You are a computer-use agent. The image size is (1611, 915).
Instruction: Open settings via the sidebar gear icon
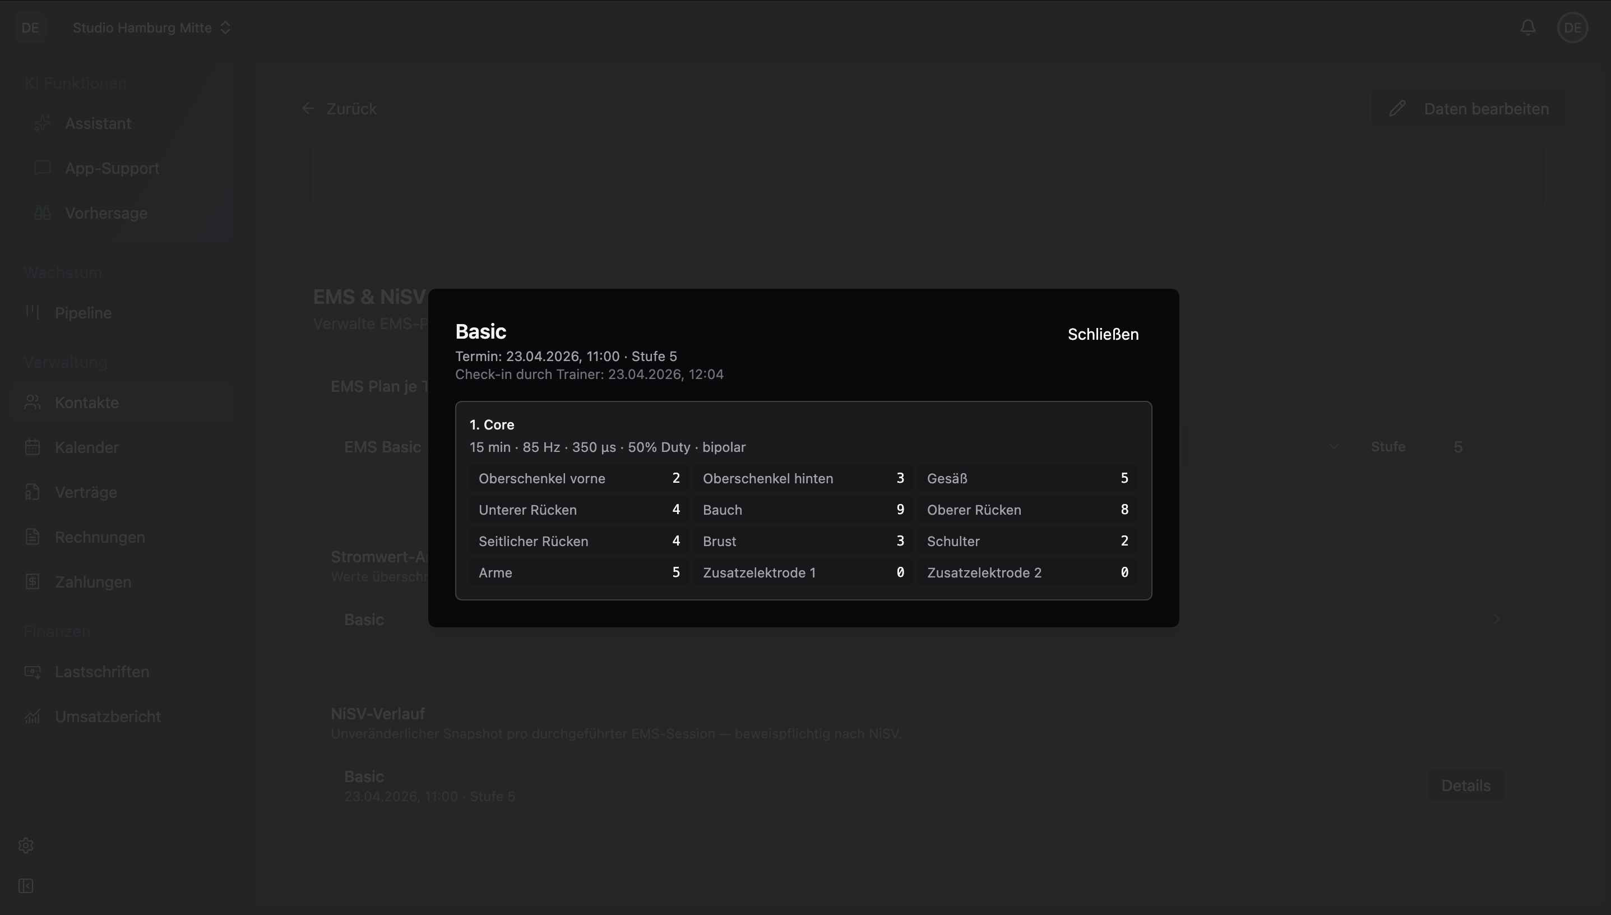click(26, 845)
